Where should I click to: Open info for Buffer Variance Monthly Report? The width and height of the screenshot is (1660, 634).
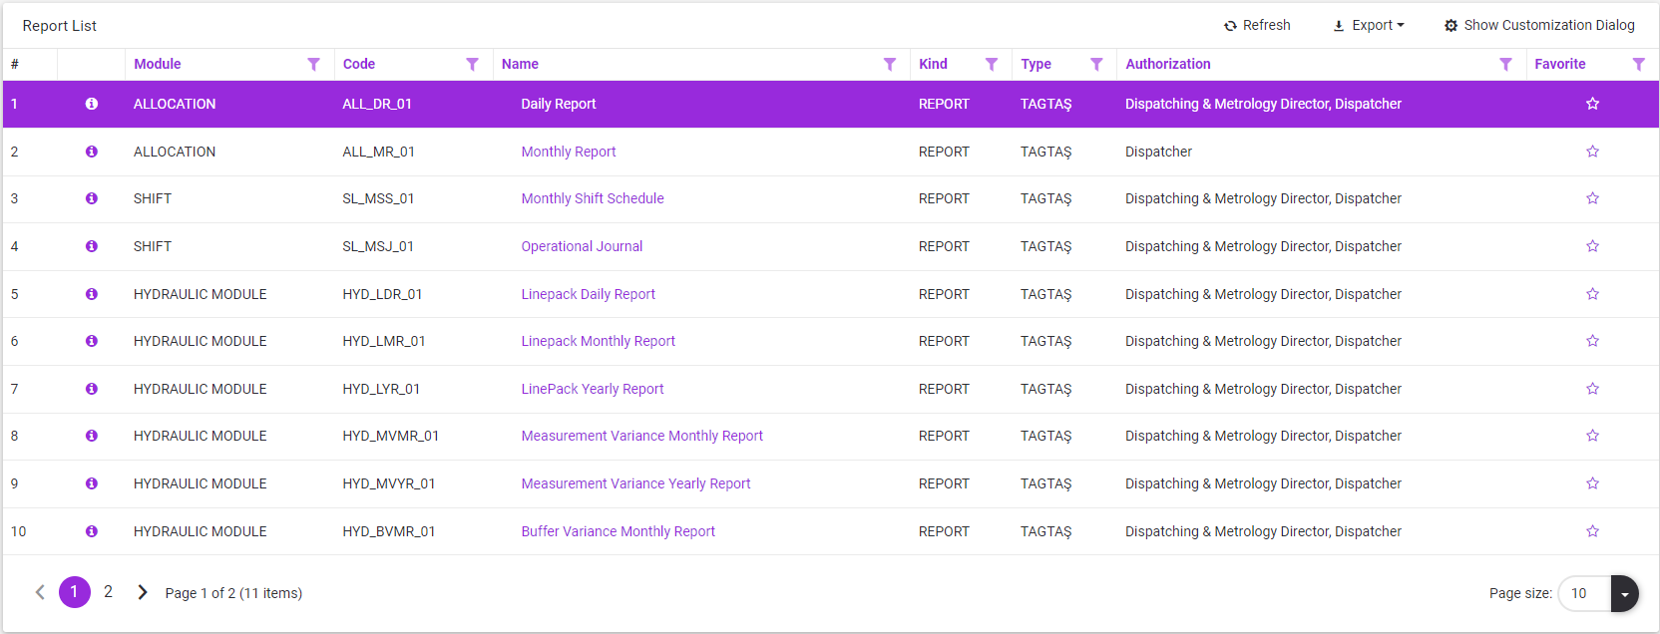(92, 531)
